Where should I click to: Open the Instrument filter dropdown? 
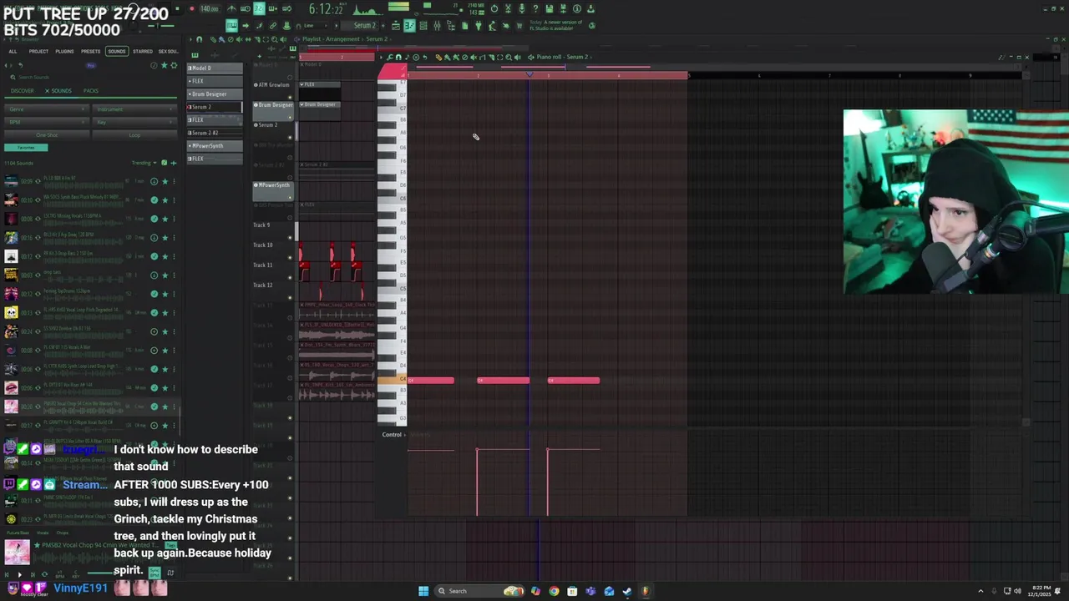click(134, 109)
